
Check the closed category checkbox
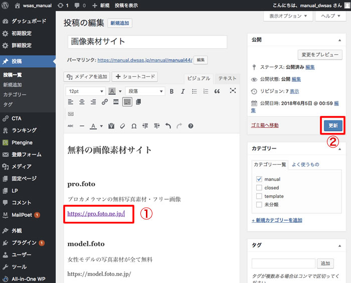pos(259,188)
